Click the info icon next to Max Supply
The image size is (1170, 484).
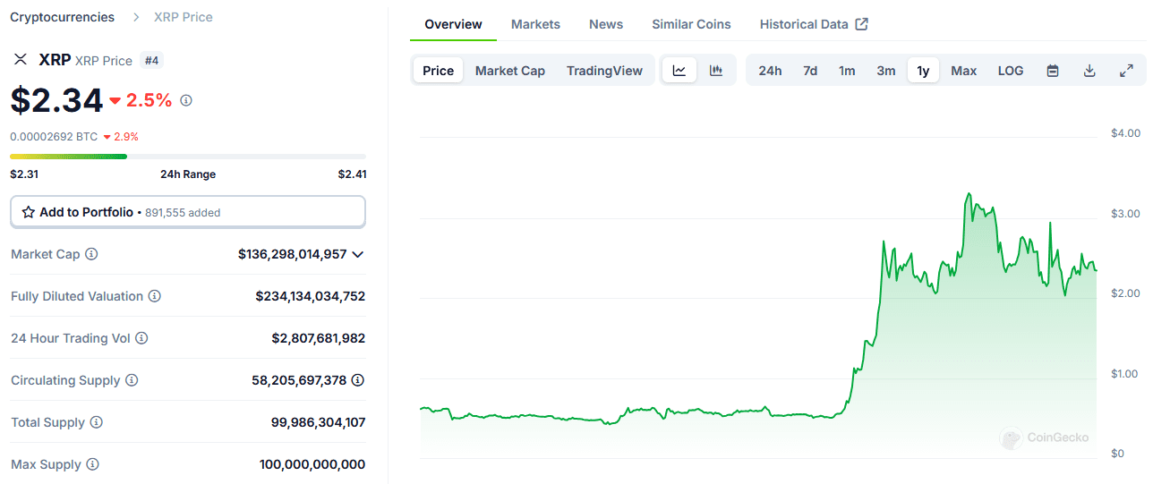tap(93, 464)
